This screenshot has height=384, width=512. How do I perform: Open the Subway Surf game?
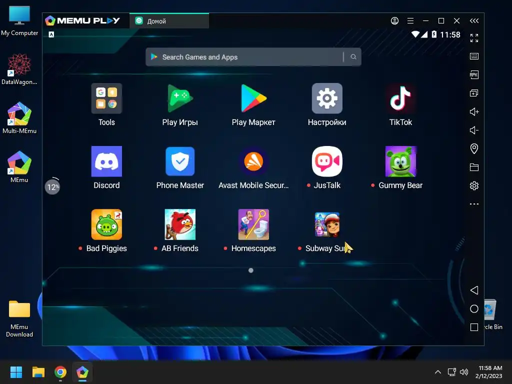point(327,224)
